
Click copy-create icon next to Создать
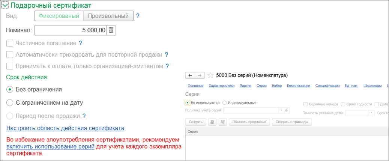[x=213, y=122]
